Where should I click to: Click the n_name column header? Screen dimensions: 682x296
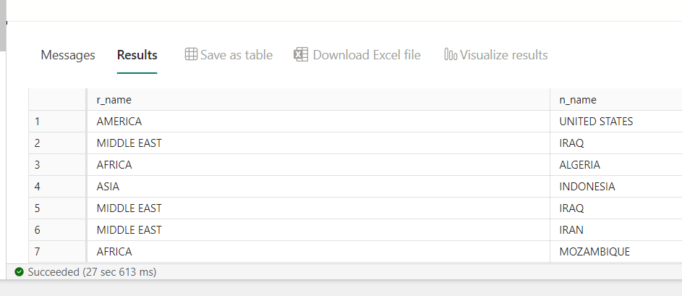click(x=578, y=100)
